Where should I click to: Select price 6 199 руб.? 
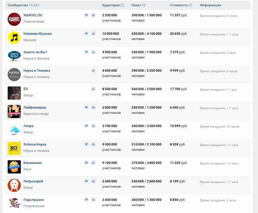coord(178,181)
